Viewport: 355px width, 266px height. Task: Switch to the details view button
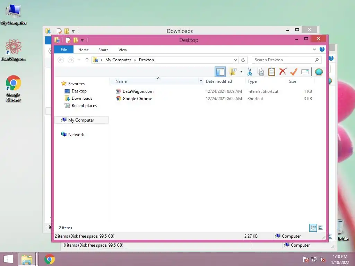313,228
